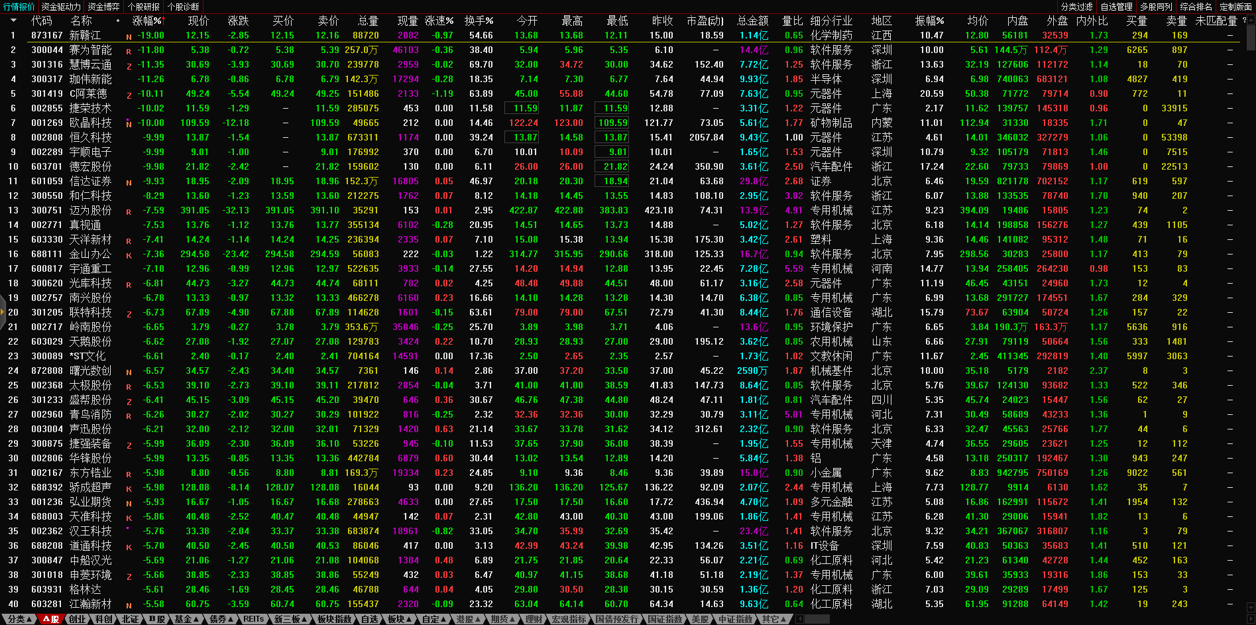Image resolution: width=1256 pixels, height=625 pixels.
Task: Open the header dropdown triangle beside 代码
Action: [x=13, y=21]
